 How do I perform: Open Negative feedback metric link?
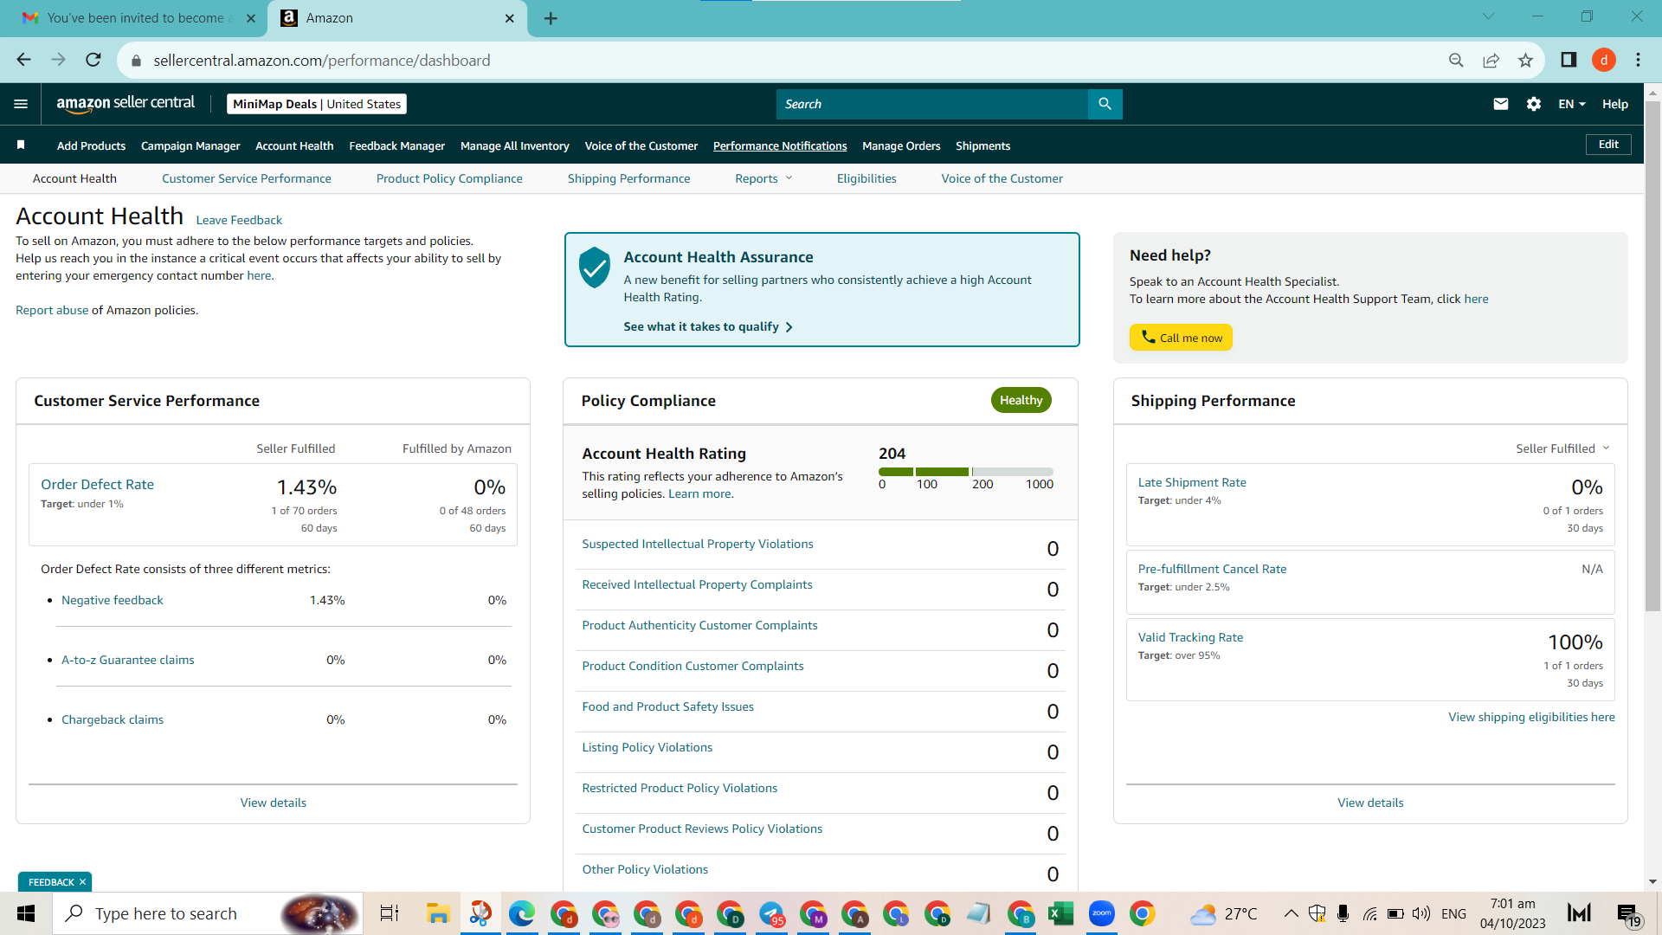(113, 600)
